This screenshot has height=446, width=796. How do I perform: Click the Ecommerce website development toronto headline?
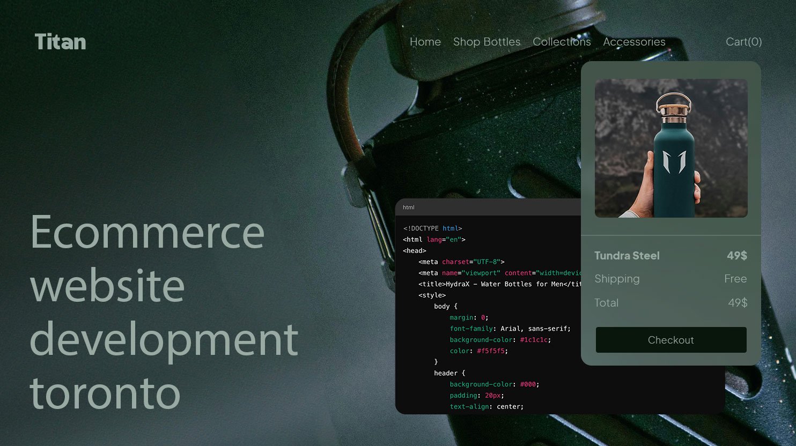164,311
